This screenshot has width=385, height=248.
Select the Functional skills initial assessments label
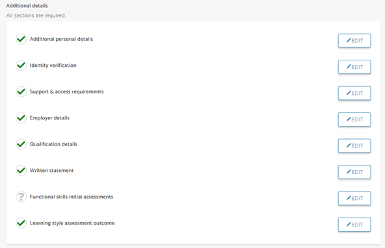pos(72,197)
